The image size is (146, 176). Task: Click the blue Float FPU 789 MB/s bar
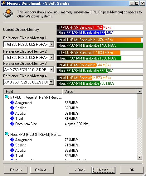coord(81,33)
